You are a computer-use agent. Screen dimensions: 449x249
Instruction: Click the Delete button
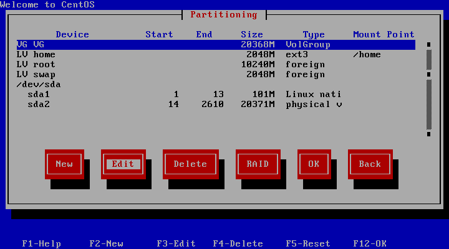pyautogui.click(x=191, y=164)
